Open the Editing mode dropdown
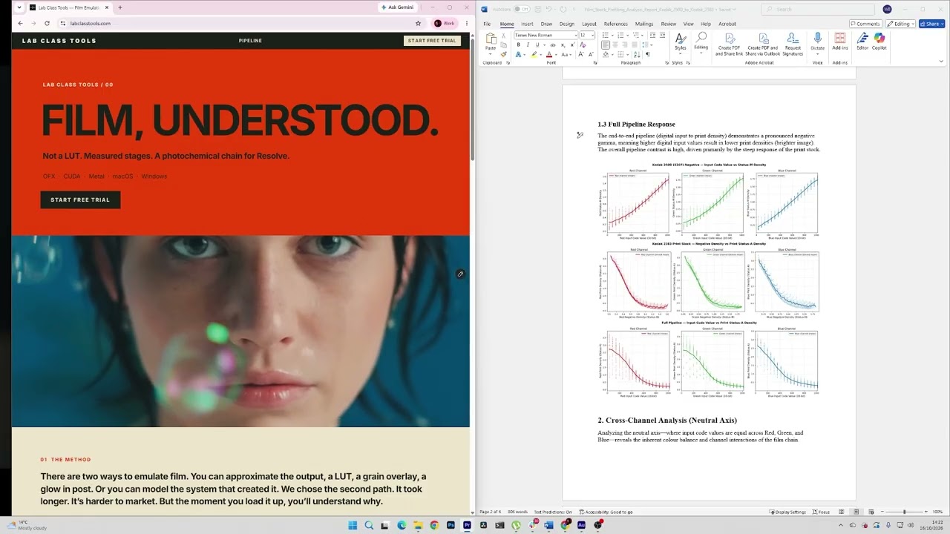 pyautogui.click(x=902, y=24)
